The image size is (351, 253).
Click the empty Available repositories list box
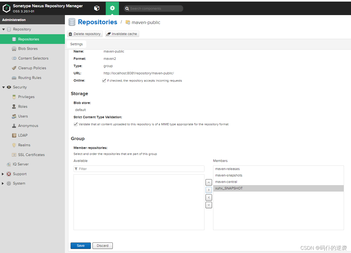139,202
